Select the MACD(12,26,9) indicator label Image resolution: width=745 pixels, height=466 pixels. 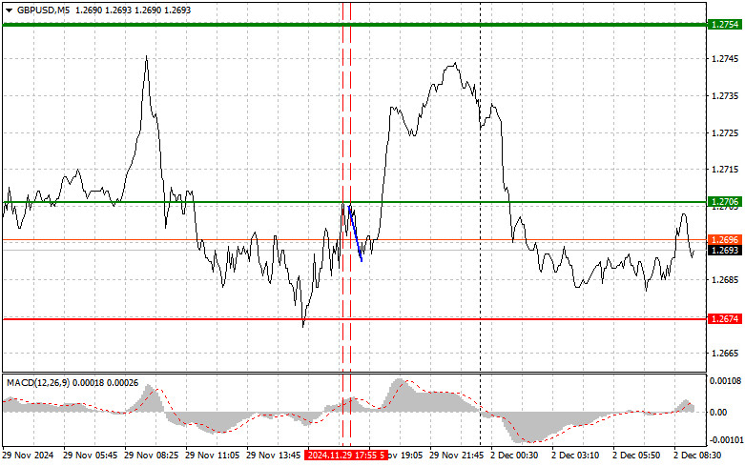pos(38,382)
